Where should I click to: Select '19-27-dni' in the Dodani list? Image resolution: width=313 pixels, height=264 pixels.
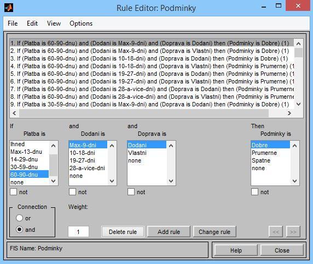point(88,160)
